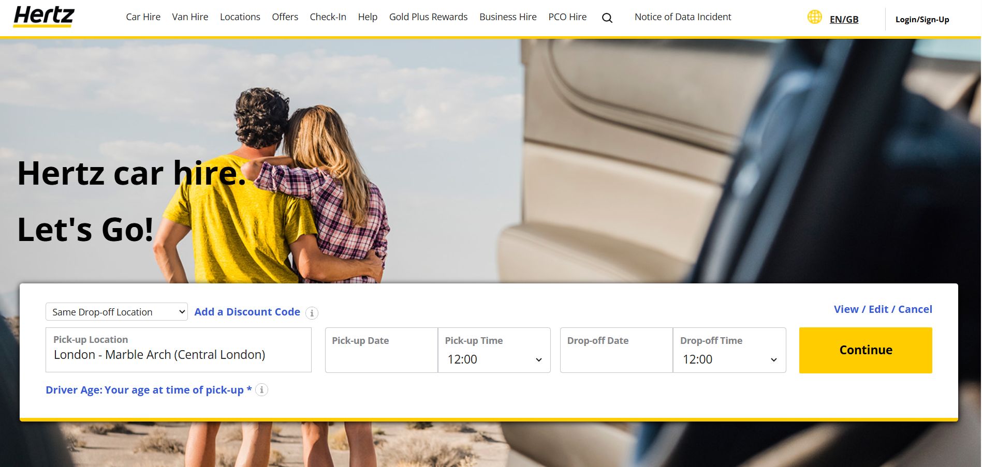Go to Gold Plus Rewards menu
This screenshot has height=467, width=982.
coord(428,17)
